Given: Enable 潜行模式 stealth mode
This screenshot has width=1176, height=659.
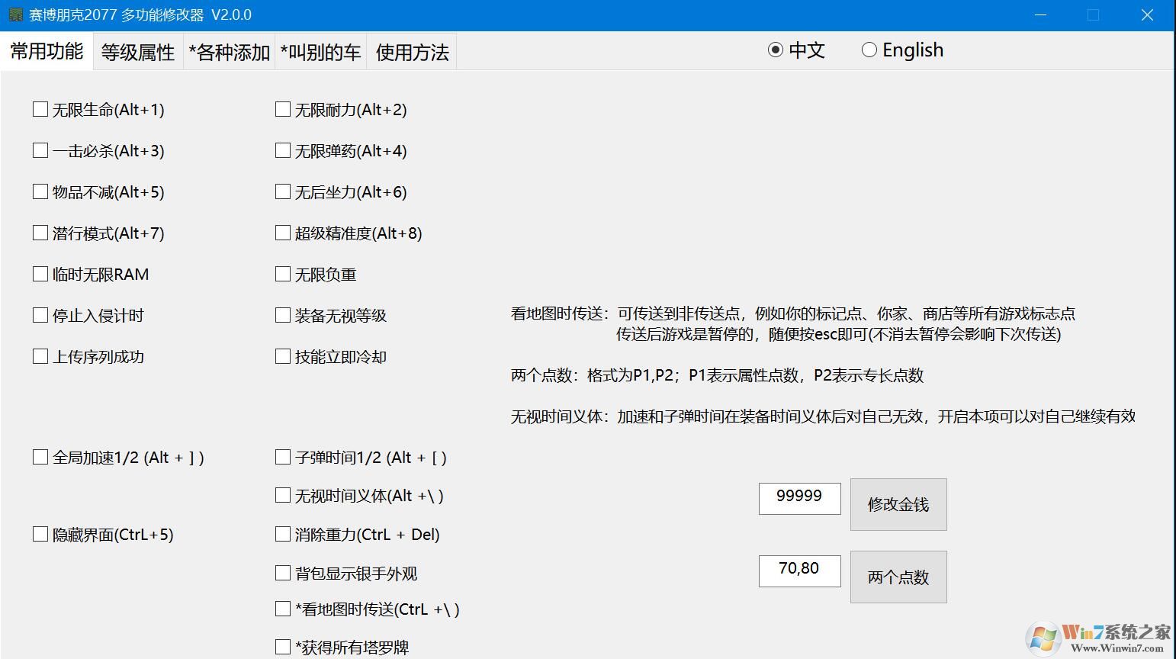Looking at the screenshot, I should pos(40,233).
